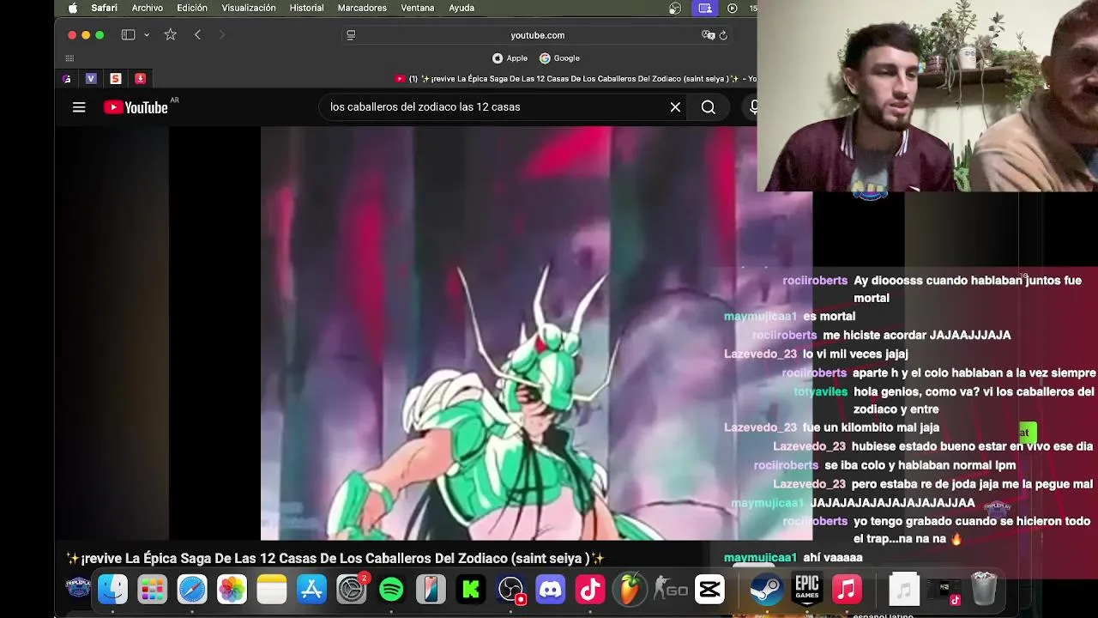Select the active YouTube tab titled 'revive La Épica Saga'
The height and width of the screenshot is (618, 1098).
575,79
